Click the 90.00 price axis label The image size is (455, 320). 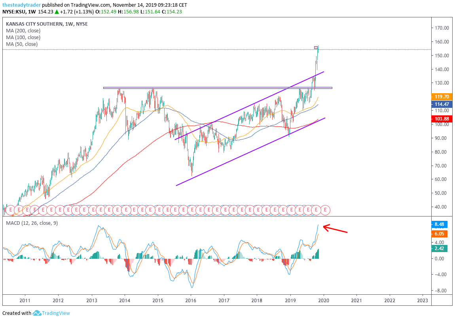pos(442,138)
